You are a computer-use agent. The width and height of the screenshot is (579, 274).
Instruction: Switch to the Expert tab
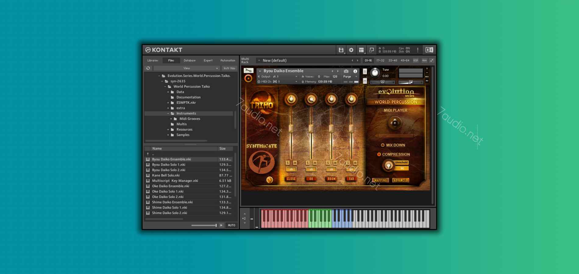pos(208,60)
